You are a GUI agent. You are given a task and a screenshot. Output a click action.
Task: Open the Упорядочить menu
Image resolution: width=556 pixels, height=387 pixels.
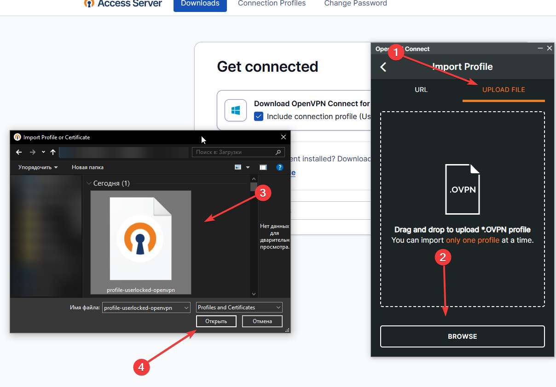(x=38, y=167)
